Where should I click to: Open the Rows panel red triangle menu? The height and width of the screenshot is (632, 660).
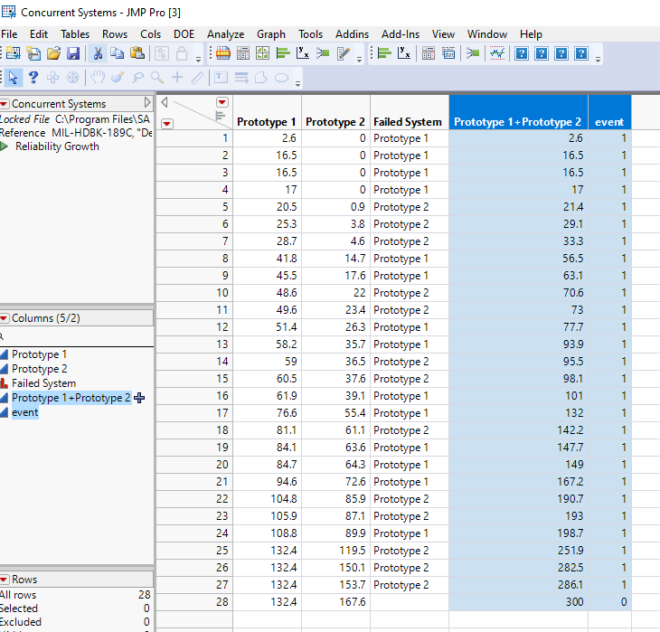tap(5, 580)
